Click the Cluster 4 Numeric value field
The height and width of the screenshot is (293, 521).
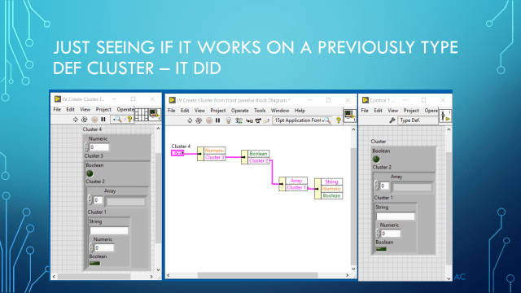click(x=99, y=147)
